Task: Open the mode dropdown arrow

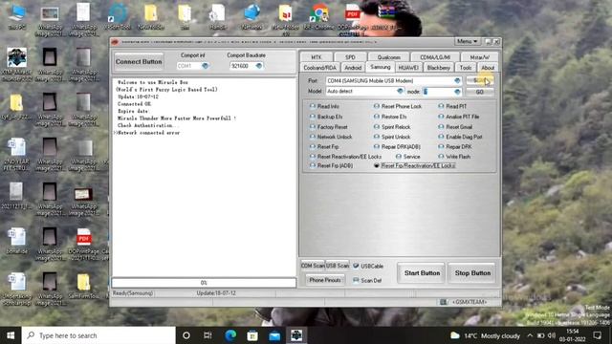Action: [457, 92]
